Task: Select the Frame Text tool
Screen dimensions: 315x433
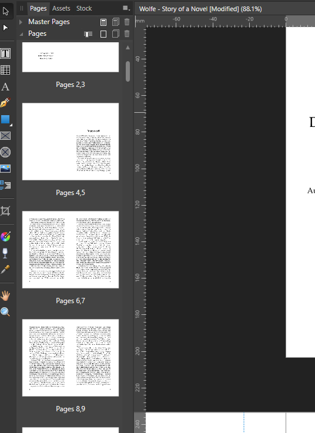Action: 5,53
